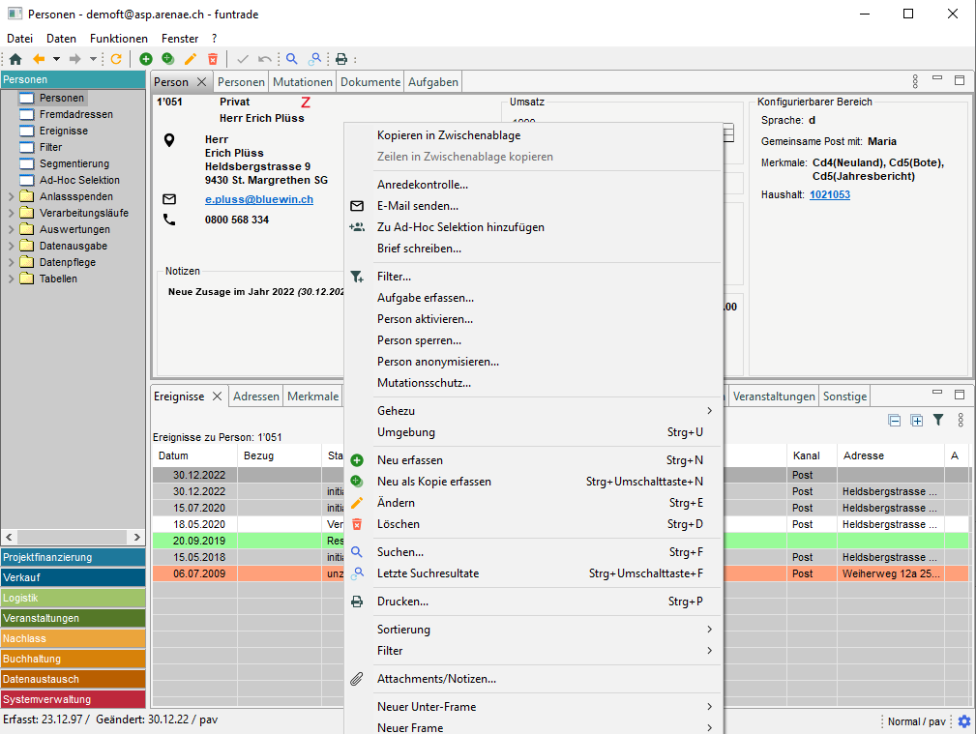The image size is (976, 734).
Task: Expand the Auswertungen tree folder
Action: (x=11, y=229)
